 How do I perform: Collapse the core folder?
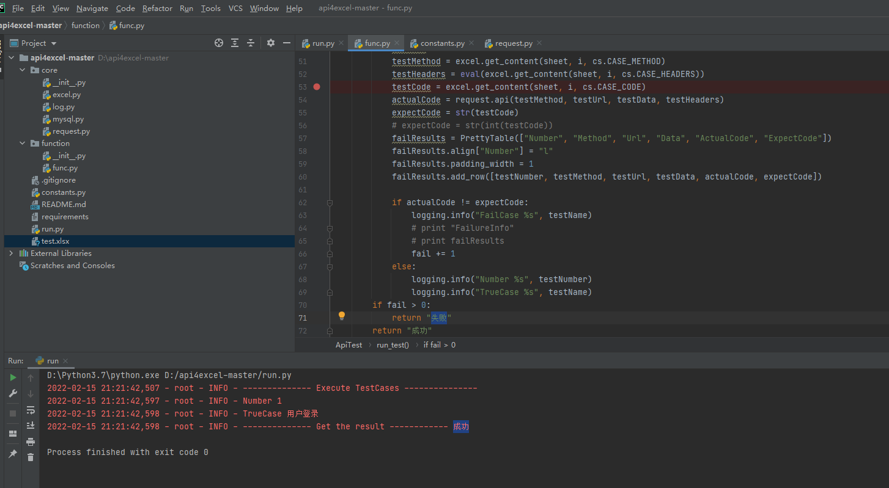click(x=23, y=70)
